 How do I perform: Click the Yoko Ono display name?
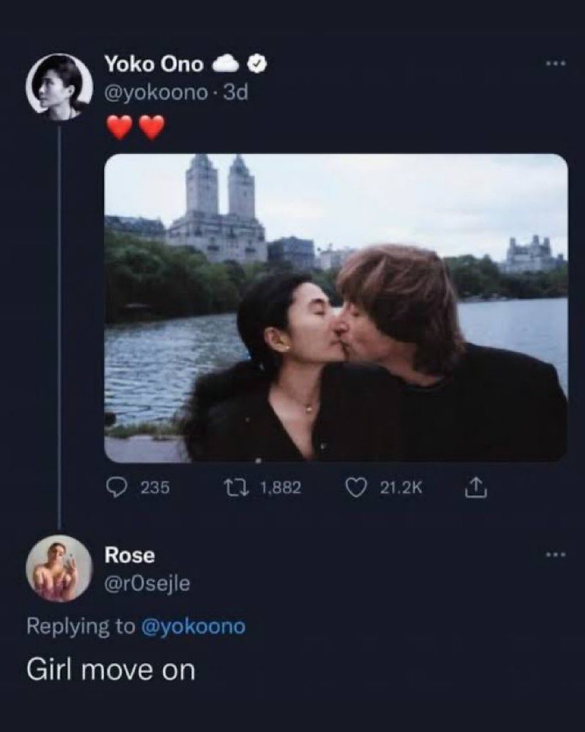154,63
